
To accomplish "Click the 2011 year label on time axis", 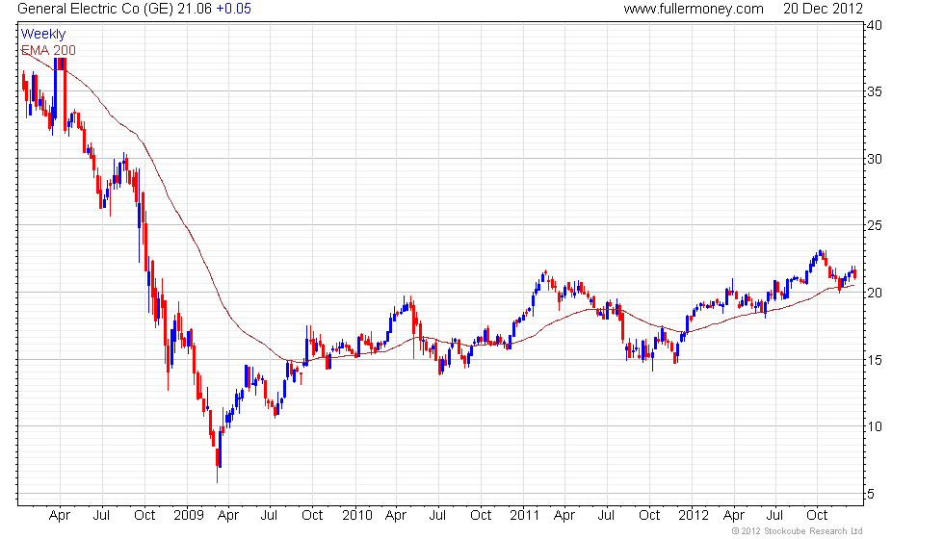I will [x=524, y=516].
